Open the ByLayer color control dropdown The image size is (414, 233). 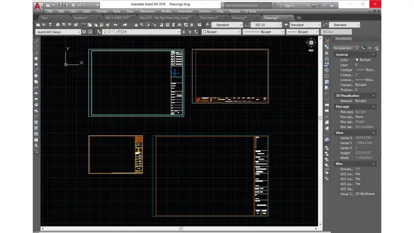click(x=221, y=32)
